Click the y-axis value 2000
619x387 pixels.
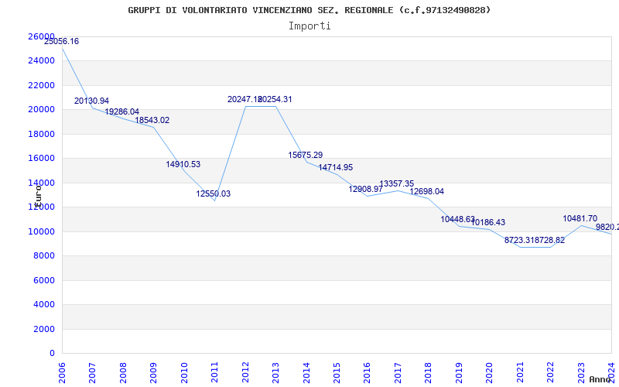pos(44,329)
